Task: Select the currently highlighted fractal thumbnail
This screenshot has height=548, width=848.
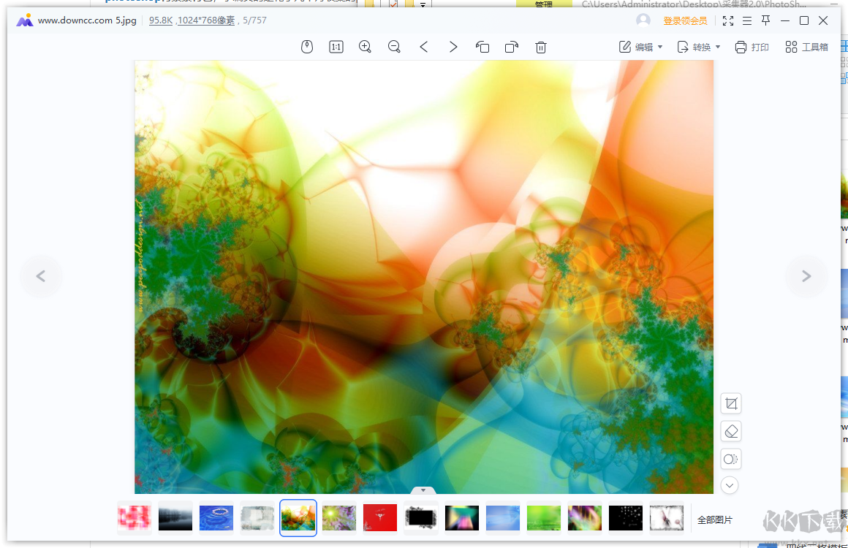Action: point(298,518)
